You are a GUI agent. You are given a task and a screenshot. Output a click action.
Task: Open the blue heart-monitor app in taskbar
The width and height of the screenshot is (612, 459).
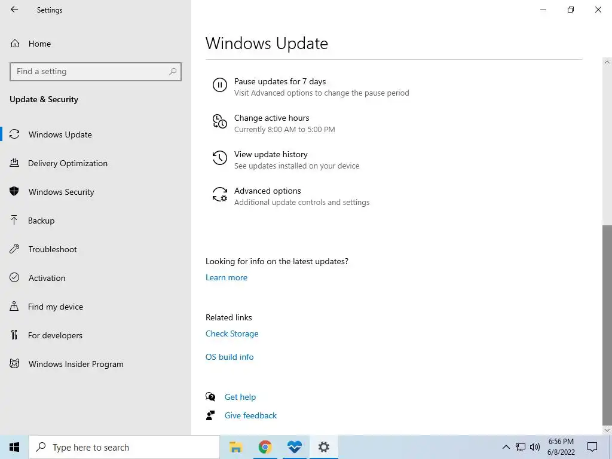coord(294,447)
